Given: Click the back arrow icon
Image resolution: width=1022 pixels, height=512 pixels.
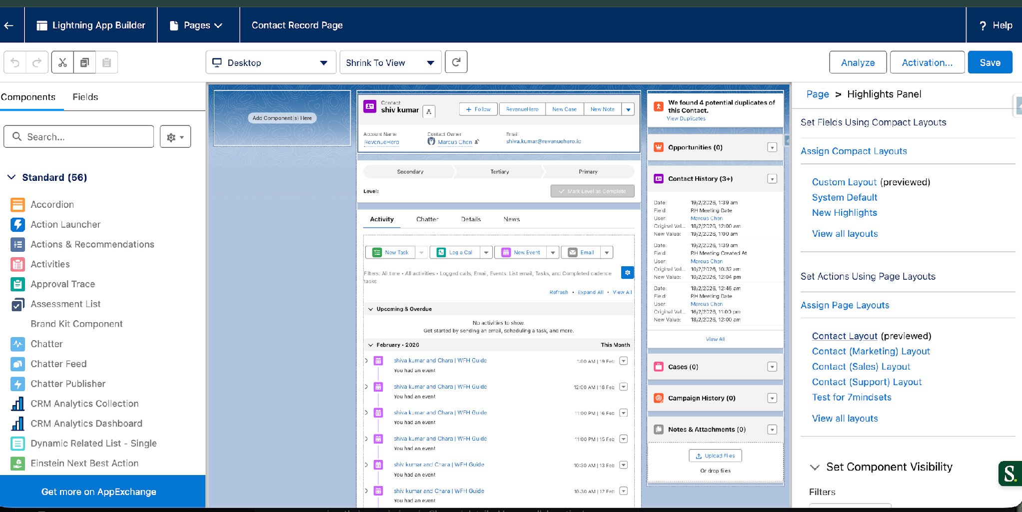Looking at the screenshot, I should click(x=8, y=25).
